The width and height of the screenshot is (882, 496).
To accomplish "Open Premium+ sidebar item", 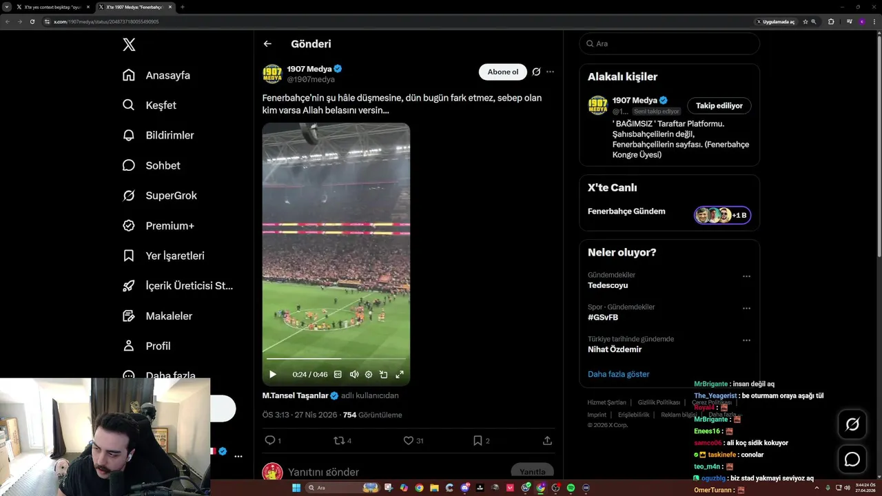I will [x=158, y=226].
